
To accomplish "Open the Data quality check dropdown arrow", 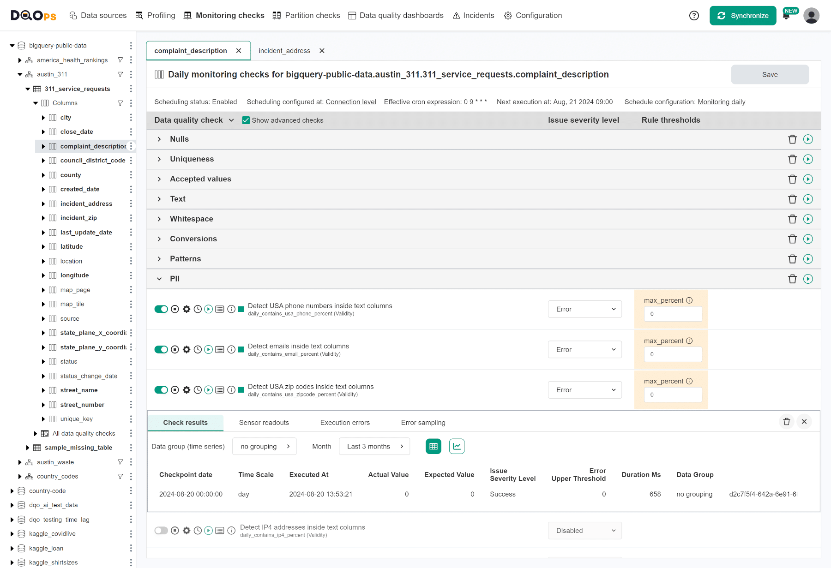I will pyautogui.click(x=231, y=120).
